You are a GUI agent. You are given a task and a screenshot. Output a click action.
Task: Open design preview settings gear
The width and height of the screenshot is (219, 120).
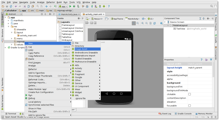161,23
